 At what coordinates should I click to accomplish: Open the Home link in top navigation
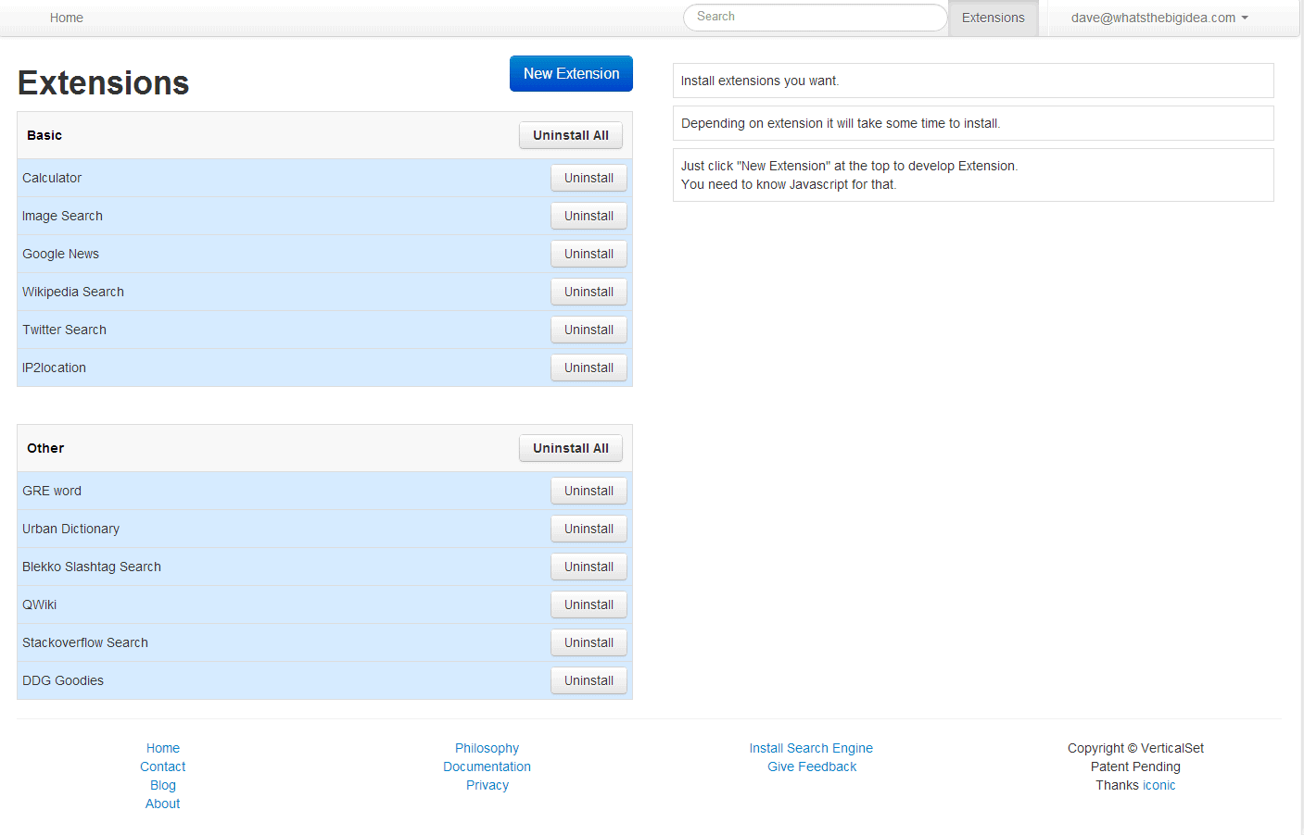tap(67, 18)
